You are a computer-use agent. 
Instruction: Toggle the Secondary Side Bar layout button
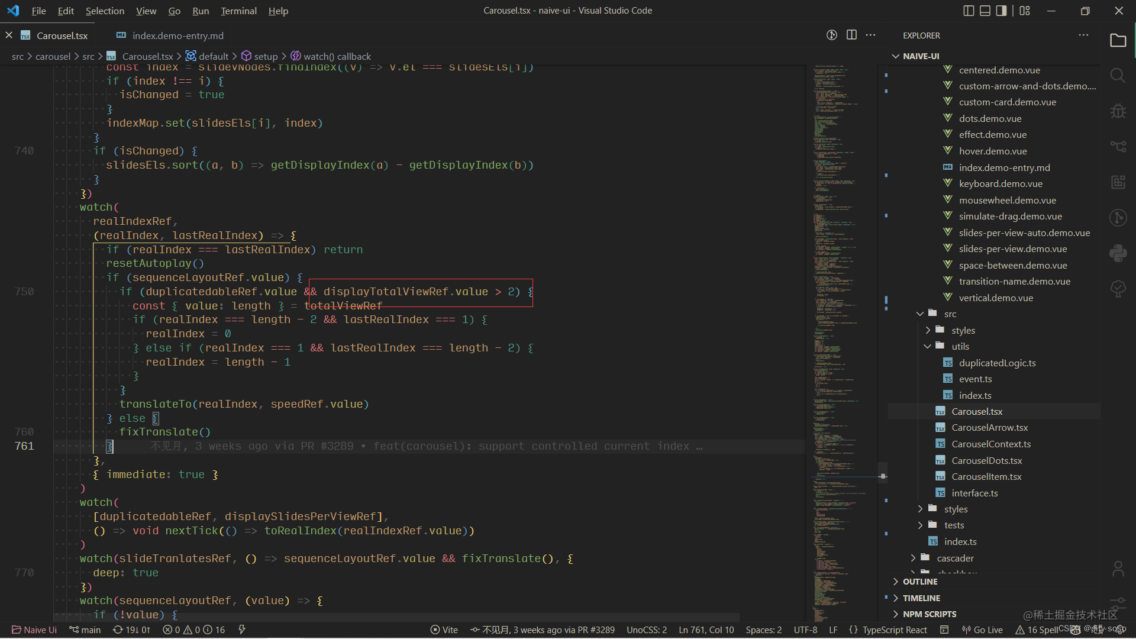click(1001, 11)
